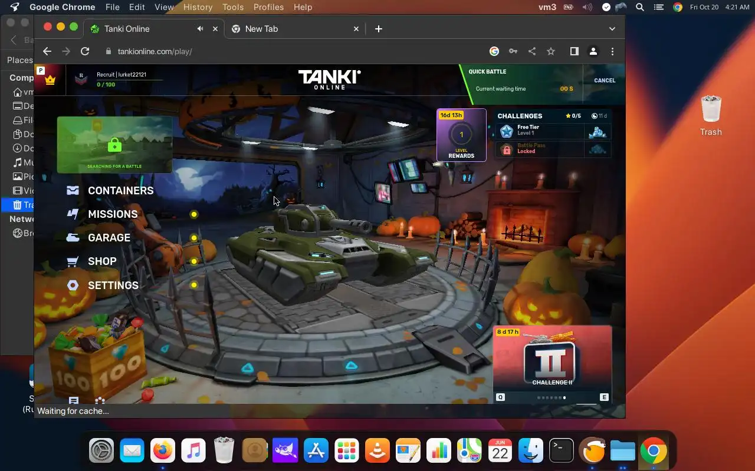
Task: Open Chrome three-dot menu
Action: 612,51
